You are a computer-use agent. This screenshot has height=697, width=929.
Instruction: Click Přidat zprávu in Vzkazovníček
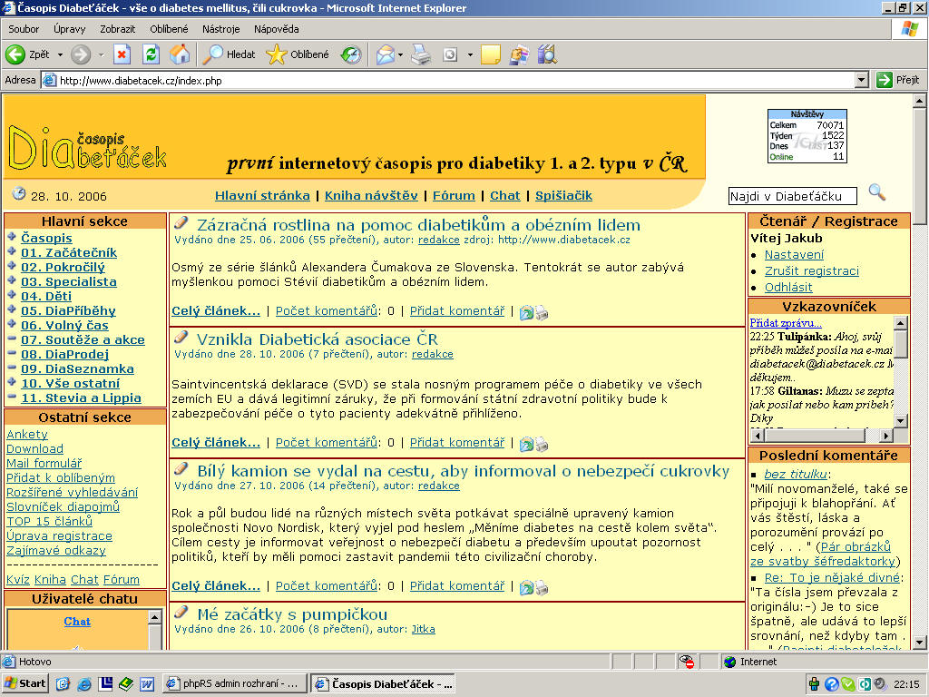(x=786, y=323)
